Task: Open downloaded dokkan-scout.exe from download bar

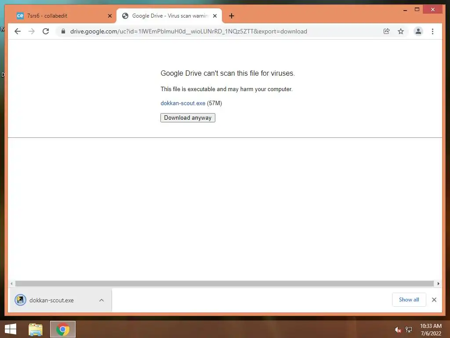Action: pyautogui.click(x=52, y=300)
